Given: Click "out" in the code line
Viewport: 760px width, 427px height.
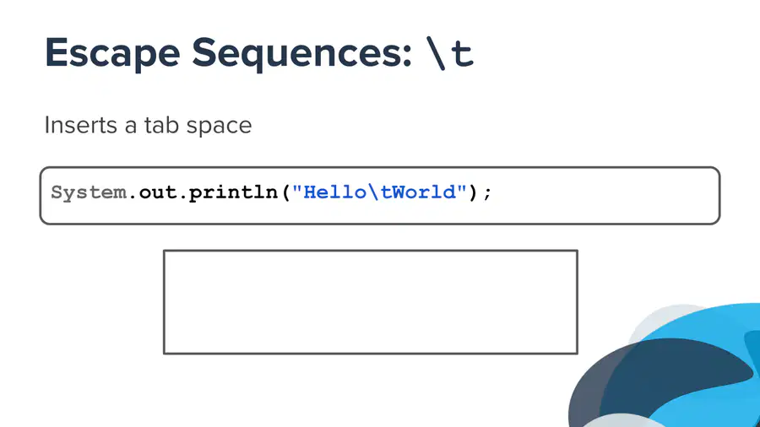Looking at the screenshot, I should [158, 192].
